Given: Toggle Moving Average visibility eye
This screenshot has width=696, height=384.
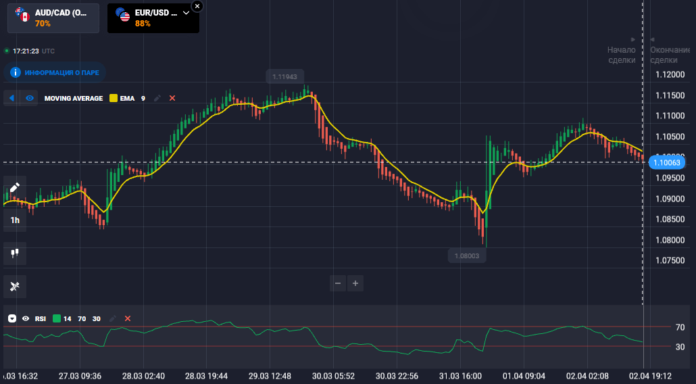Looking at the screenshot, I should 30,98.
